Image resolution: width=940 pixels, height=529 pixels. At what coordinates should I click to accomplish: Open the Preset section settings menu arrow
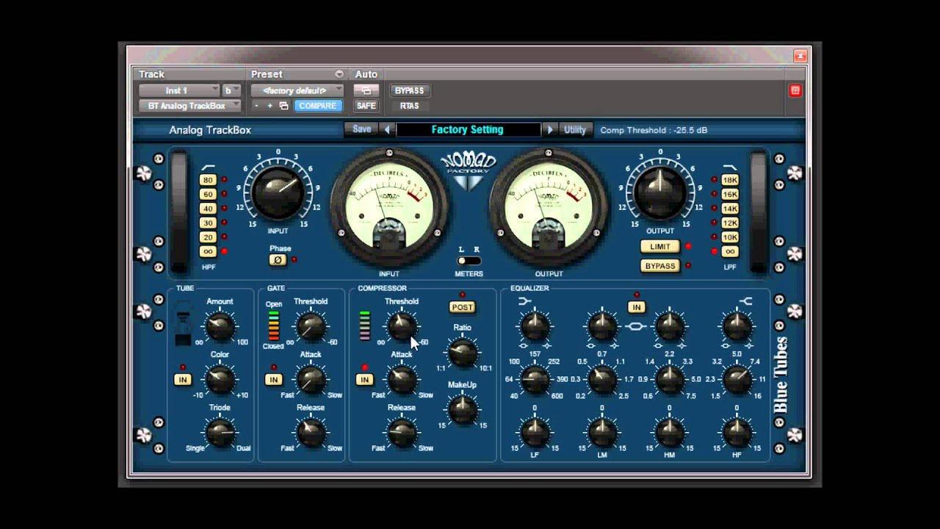[x=339, y=74]
